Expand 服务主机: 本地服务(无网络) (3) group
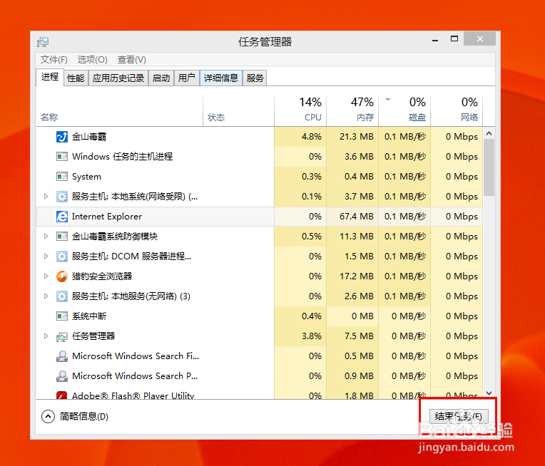Screen dimensions: 545x466 pos(46,296)
